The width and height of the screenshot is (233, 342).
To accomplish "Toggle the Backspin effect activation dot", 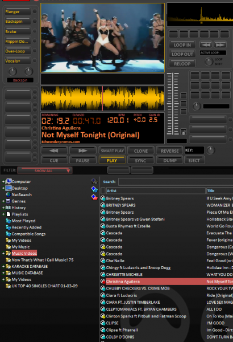I will (x=34, y=21).
